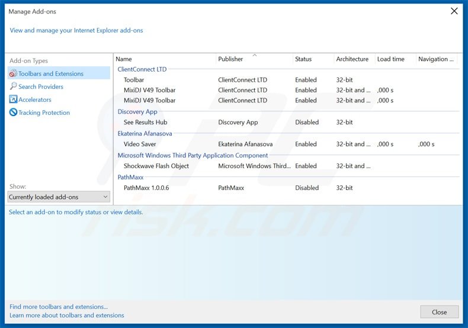Open Learn more about toolbars and extensions
Screen dimensions: 468x328
(67, 315)
